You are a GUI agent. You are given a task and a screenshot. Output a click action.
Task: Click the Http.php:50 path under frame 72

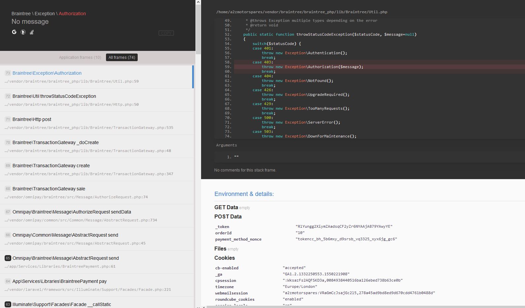click(x=72, y=104)
